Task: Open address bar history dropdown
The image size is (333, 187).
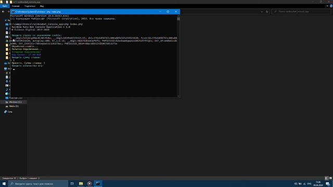Action: (262, 11)
